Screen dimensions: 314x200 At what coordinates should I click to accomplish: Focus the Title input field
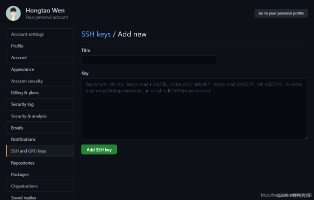pyautogui.click(x=149, y=60)
